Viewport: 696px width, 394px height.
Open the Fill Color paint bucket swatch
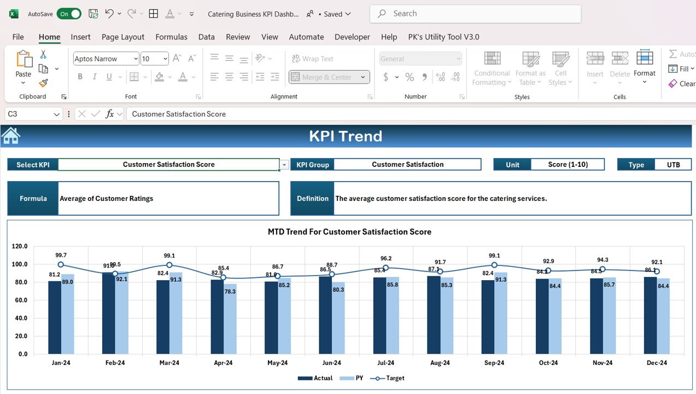point(159,77)
